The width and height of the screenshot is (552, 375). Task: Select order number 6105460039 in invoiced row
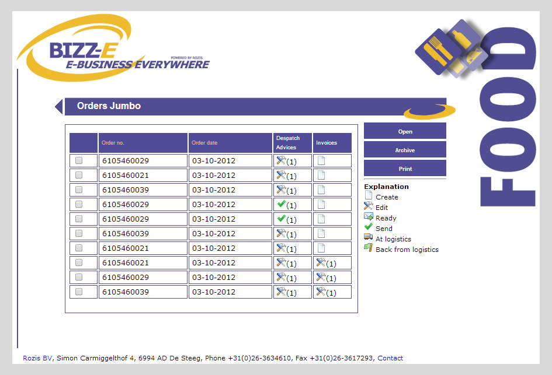tap(126, 292)
